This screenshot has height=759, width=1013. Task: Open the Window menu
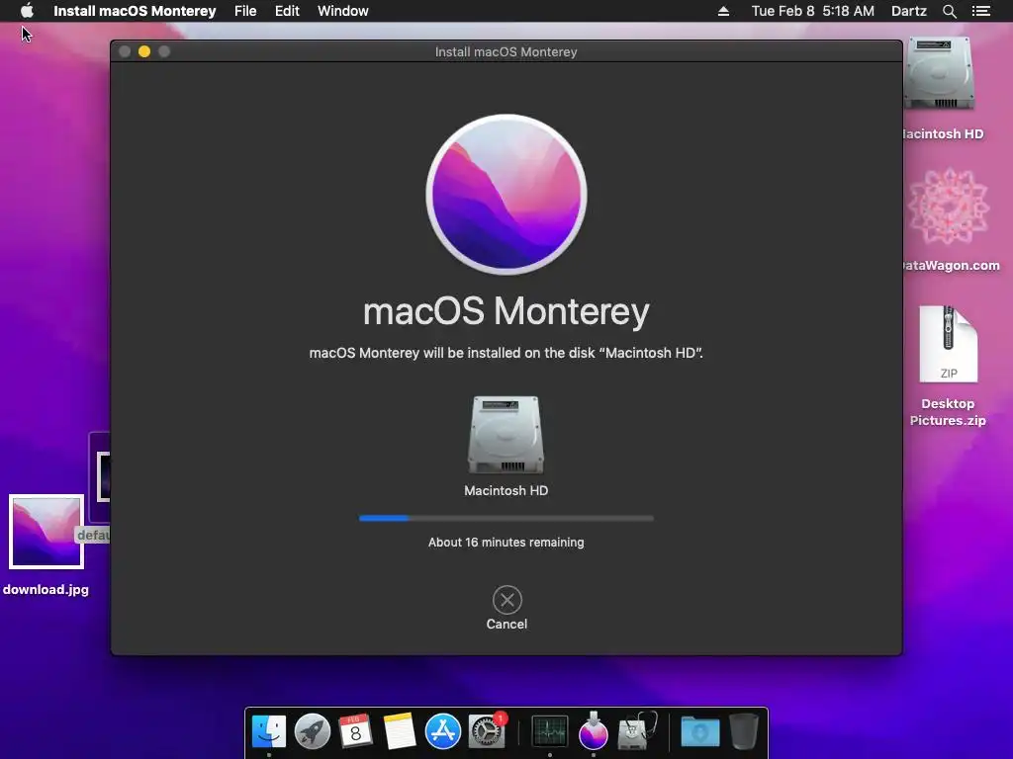click(343, 11)
